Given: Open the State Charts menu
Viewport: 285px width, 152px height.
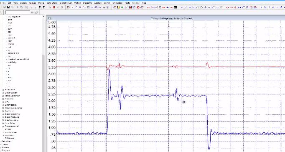Looking at the screenshot, I should pyautogui.click(x=52, y=3).
